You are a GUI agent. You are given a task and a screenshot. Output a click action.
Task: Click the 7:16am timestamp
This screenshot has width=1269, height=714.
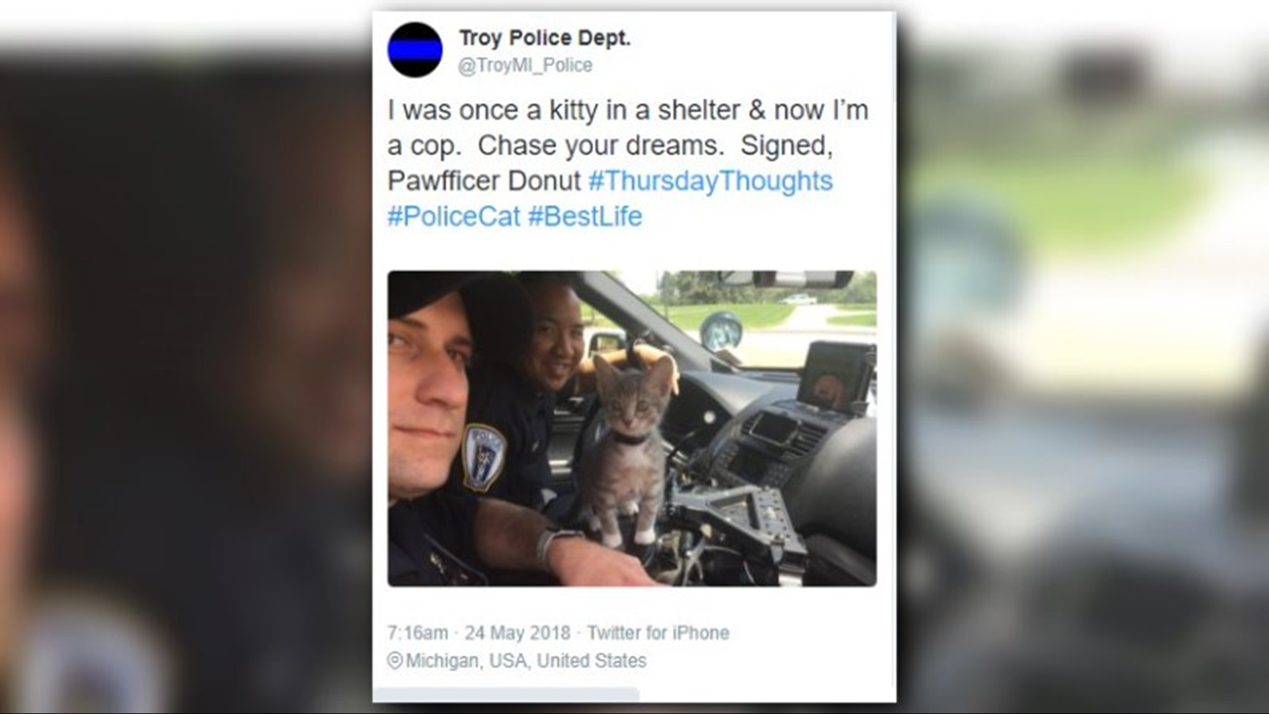point(418,633)
